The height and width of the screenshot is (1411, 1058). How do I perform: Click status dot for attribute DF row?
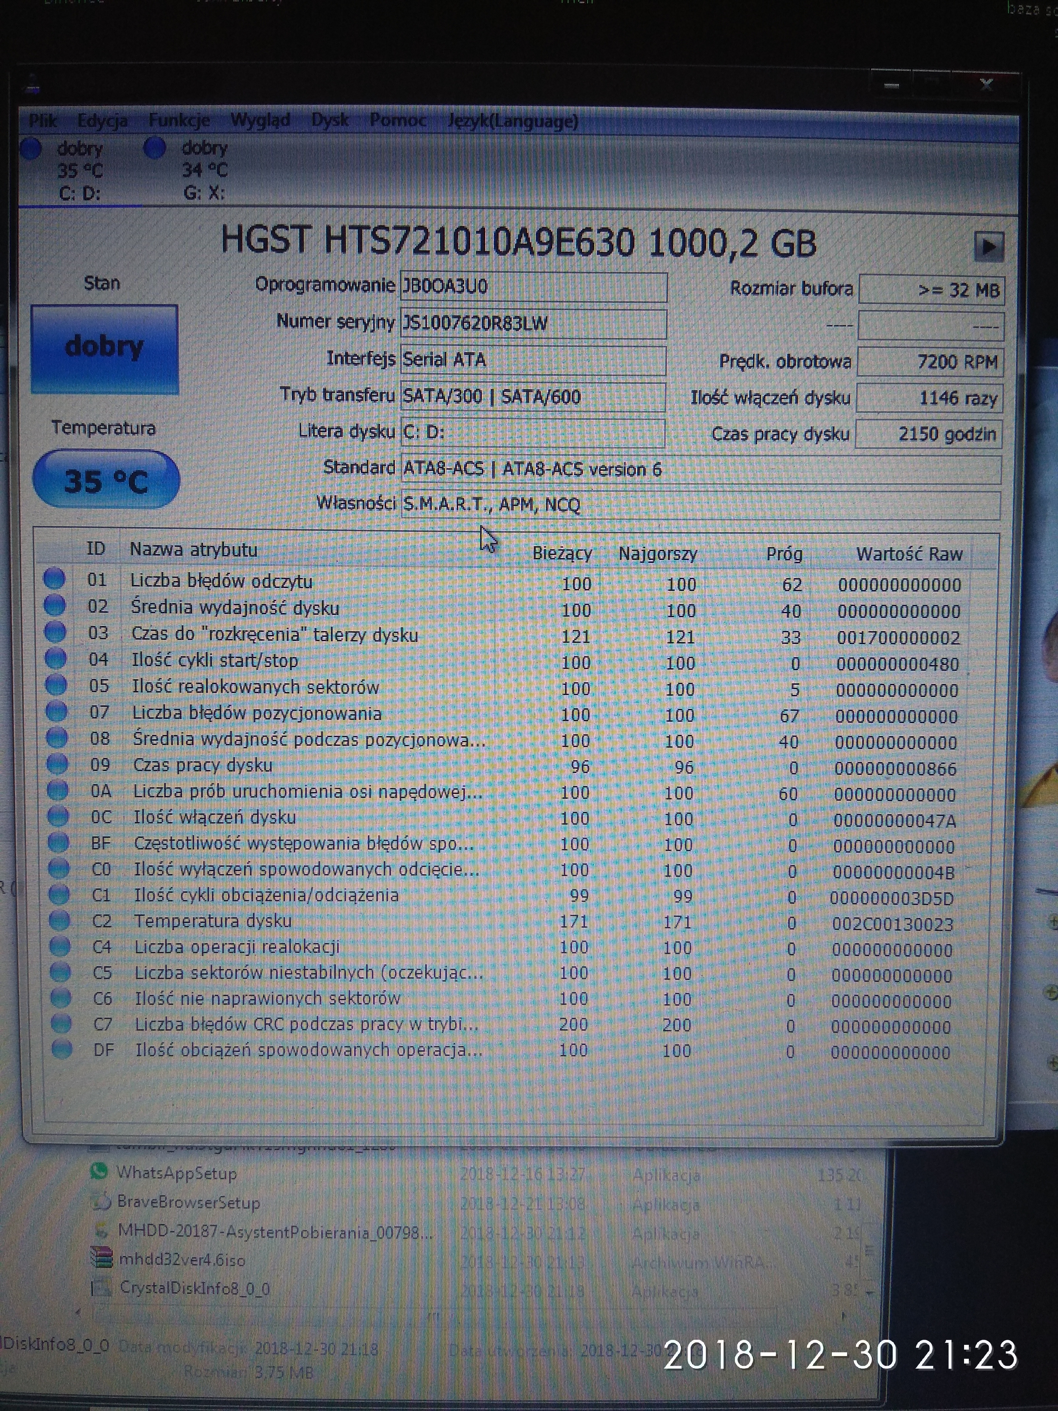tap(62, 1049)
